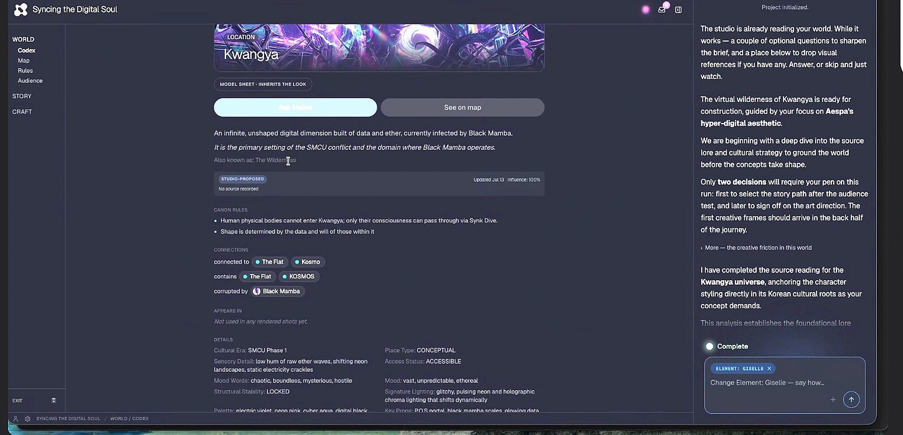Click the Ask Helios button
903x435 pixels.
pyautogui.click(x=295, y=107)
